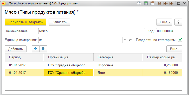Viewport: 189px width, 95px height.
Task: Select the period cell in 'Взрослые' row
Action: coord(24,65)
